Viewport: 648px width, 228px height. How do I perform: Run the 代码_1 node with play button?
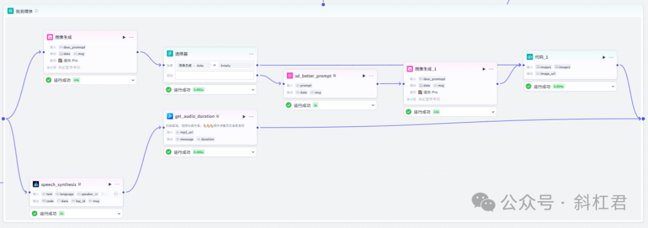604,57
